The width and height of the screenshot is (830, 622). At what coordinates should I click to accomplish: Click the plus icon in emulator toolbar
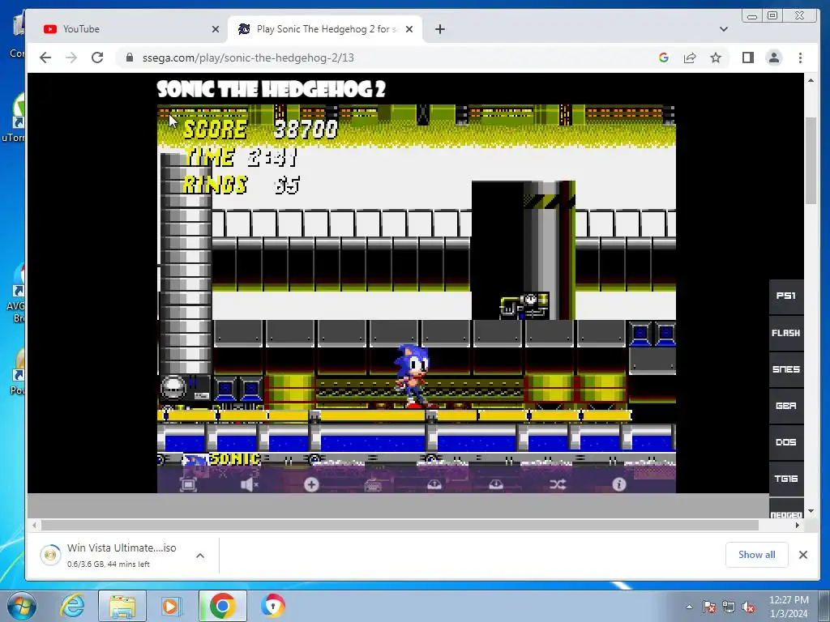tap(311, 484)
